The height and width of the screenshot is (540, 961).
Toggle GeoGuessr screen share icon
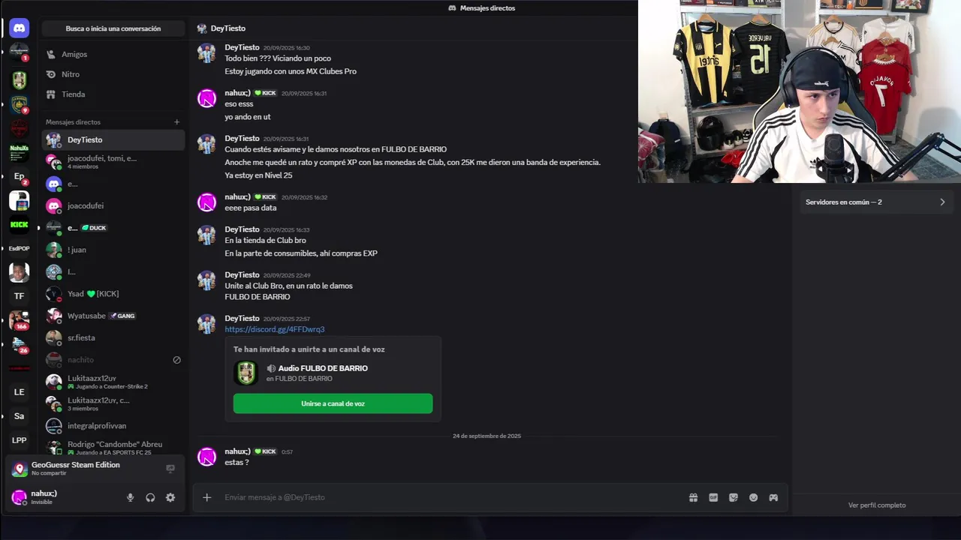pos(170,469)
